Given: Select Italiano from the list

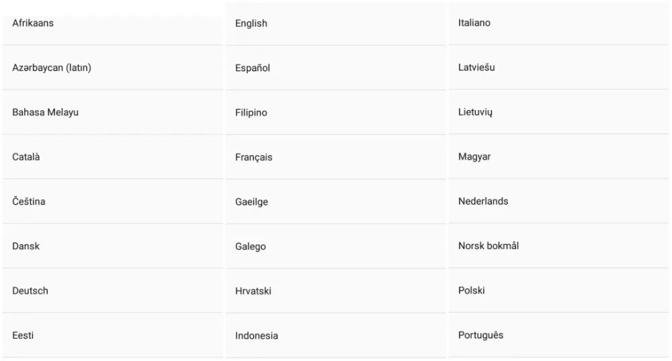Looking at the screenshot, I should click(474, 23).
